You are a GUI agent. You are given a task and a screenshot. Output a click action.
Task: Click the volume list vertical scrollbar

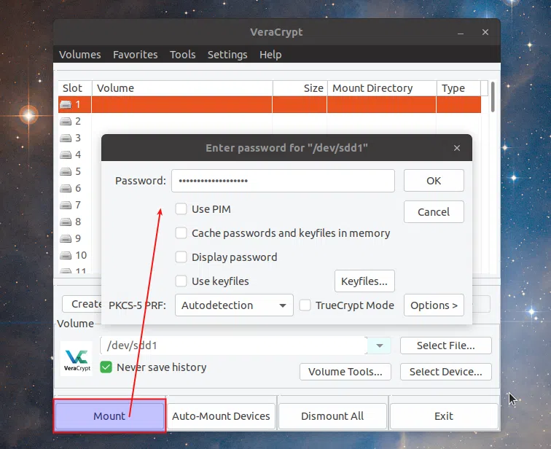493,97
